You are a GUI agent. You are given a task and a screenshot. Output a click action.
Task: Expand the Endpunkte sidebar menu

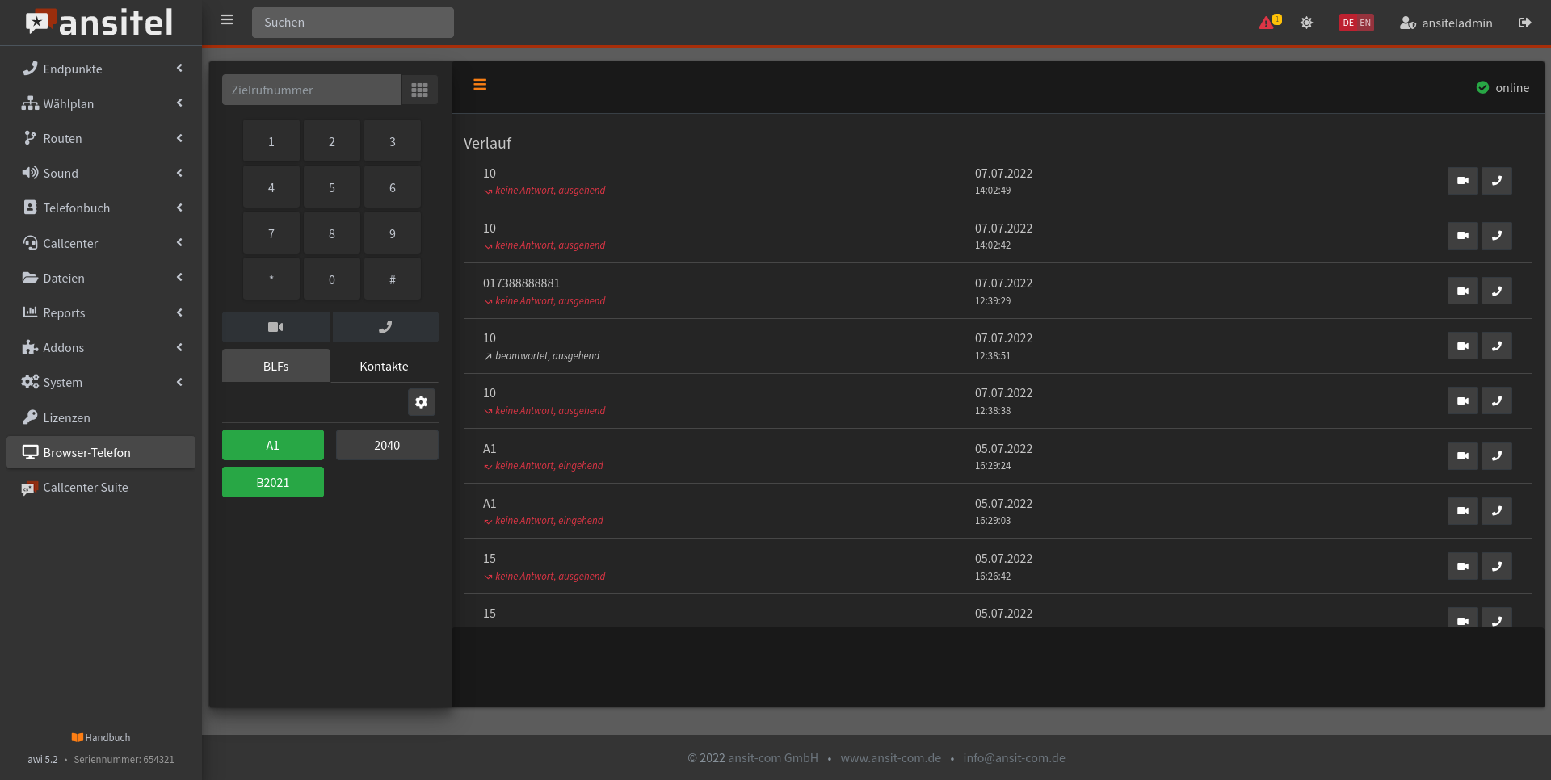101,69
